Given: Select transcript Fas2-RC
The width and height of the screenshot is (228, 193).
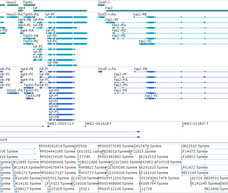Looking at the screenshot, I should coord(145,41).
